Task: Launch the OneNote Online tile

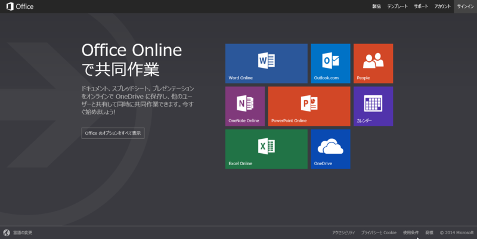Action: [x=245, y=107]
